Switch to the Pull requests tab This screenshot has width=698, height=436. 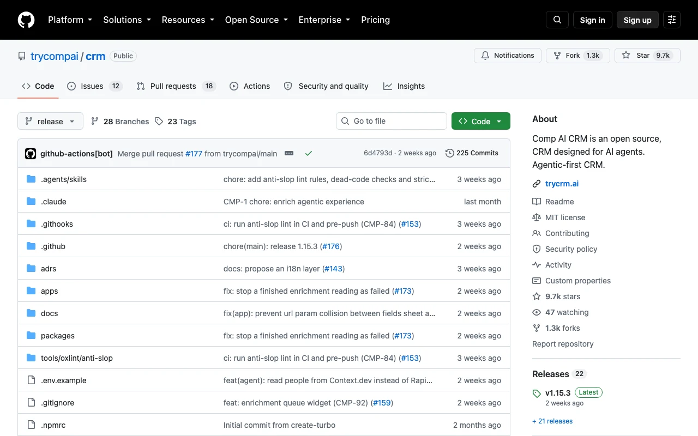[x=176, y=86]
